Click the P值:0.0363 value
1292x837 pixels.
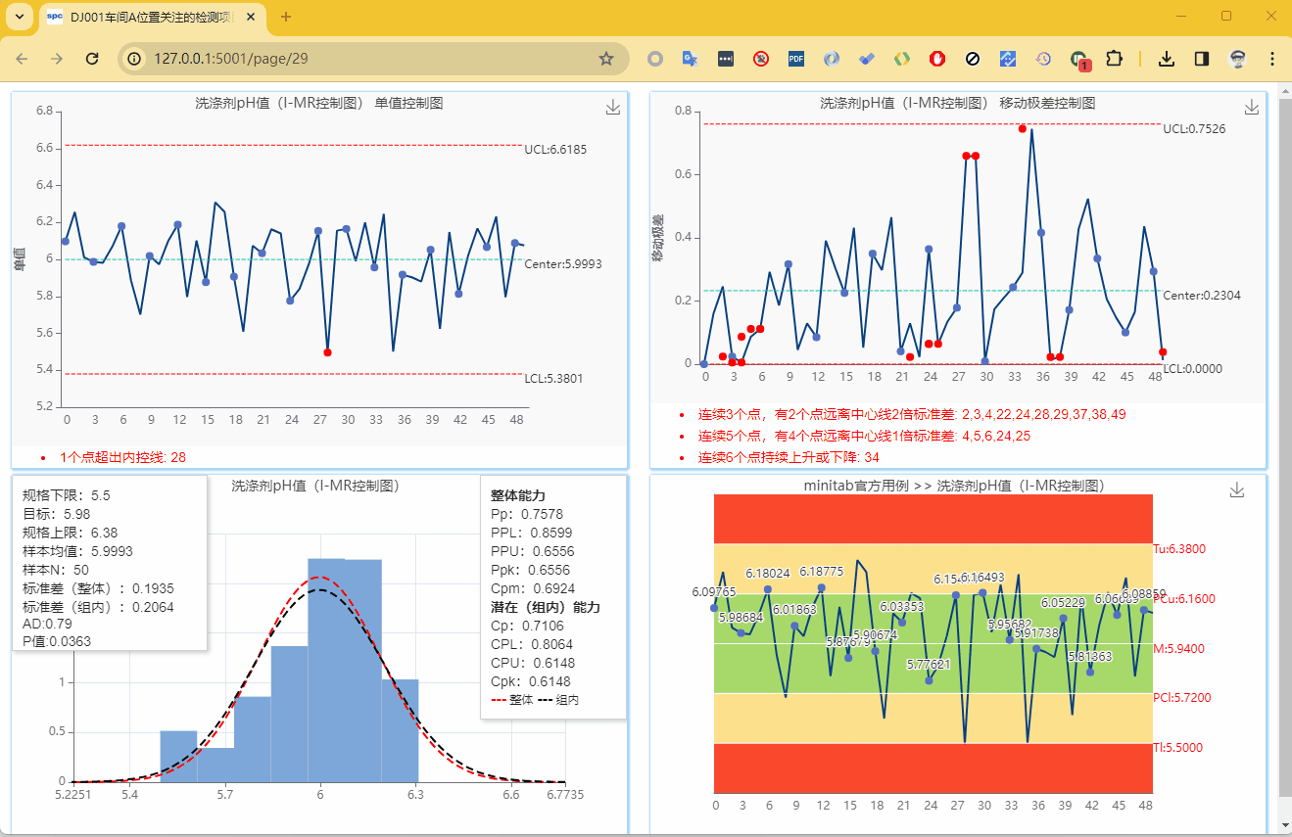click(58, 642)
